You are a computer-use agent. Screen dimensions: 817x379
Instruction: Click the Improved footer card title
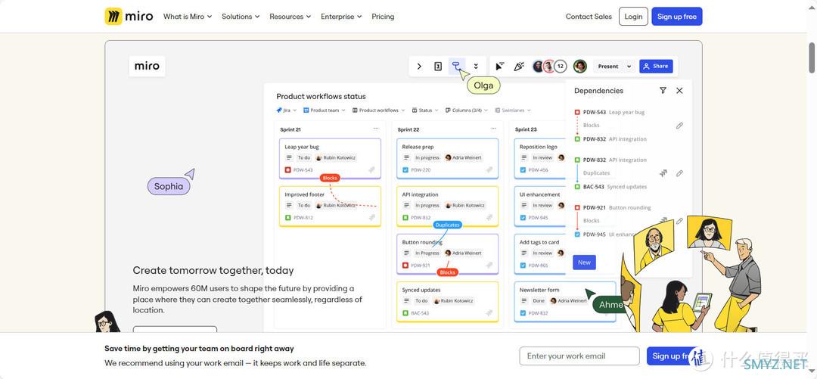[304, 194]
